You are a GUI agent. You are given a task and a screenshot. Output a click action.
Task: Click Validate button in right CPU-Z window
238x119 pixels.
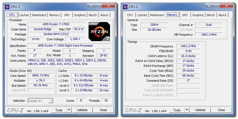pyautogui.click(x=200, y=110)
